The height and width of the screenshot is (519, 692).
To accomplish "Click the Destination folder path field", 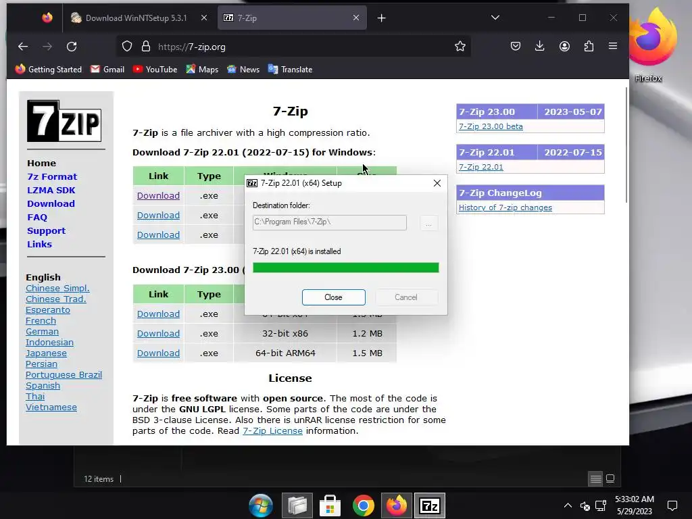I will pos(330,222).
